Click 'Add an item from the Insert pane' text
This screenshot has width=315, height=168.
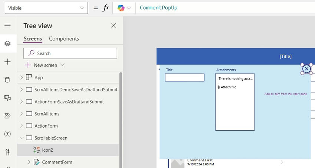click(285, 94)
